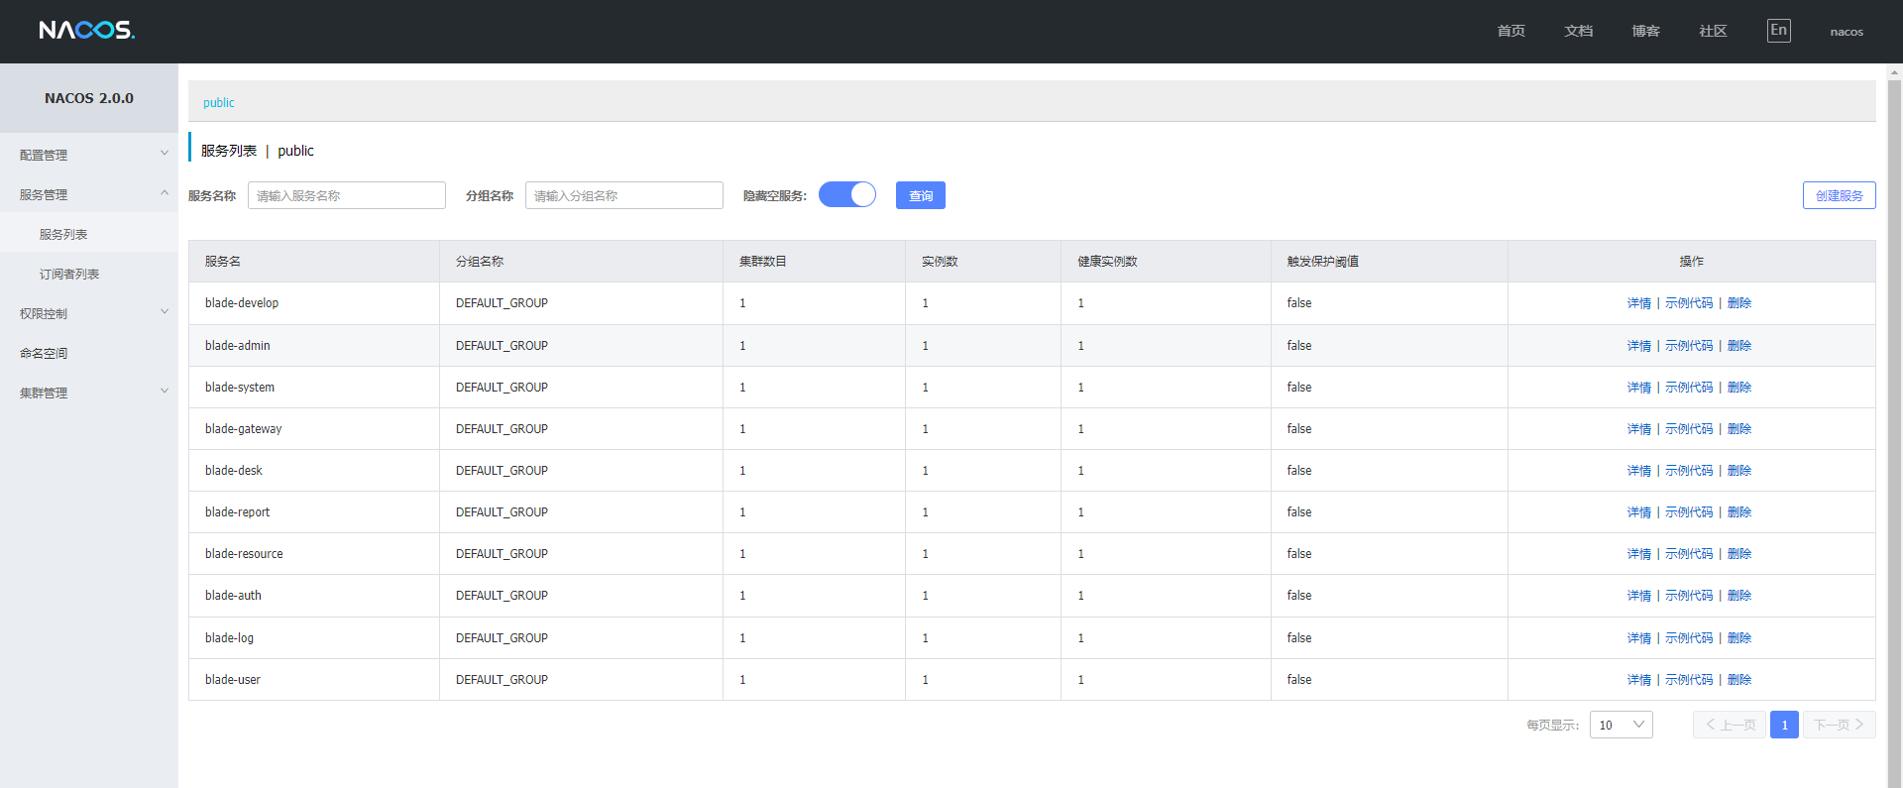Open the page size dropdown showing 10
1903x788 pixels.
(x=1622, y=725)
